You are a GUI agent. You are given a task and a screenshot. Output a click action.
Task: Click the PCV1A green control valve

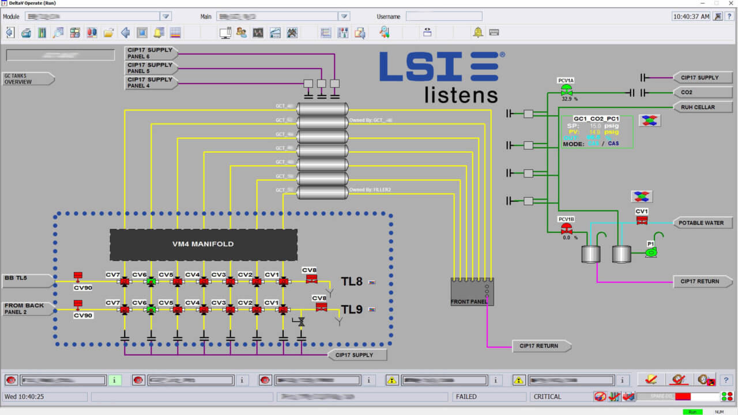tap(566, 91)
